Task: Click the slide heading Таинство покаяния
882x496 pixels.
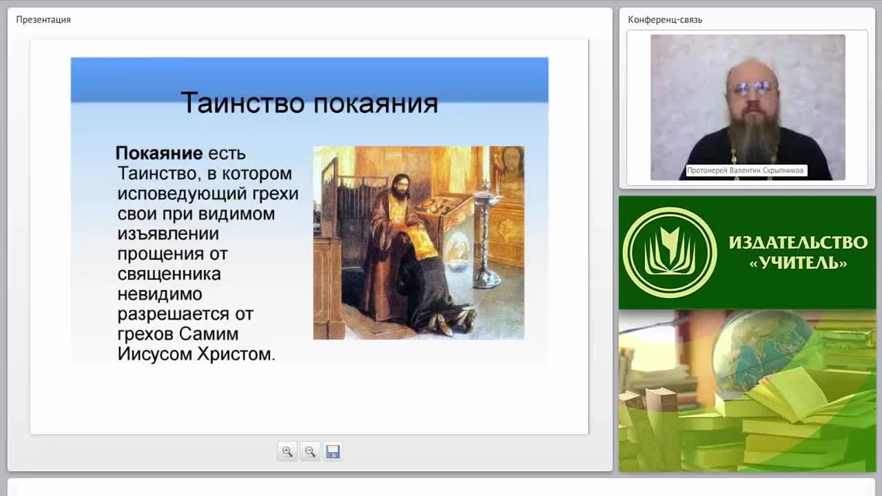Action: 309,103
